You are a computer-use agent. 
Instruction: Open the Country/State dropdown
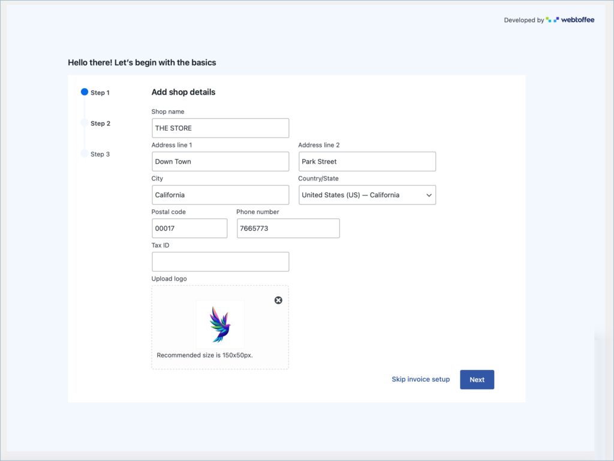click(367, 195)
